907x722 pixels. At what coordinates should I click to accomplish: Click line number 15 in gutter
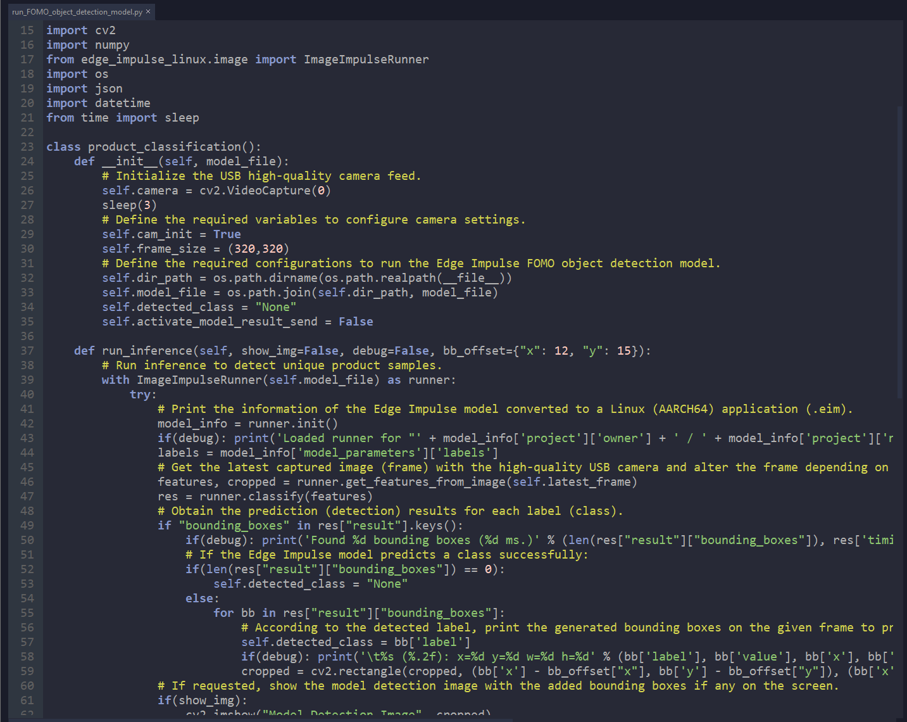point(27,30)
